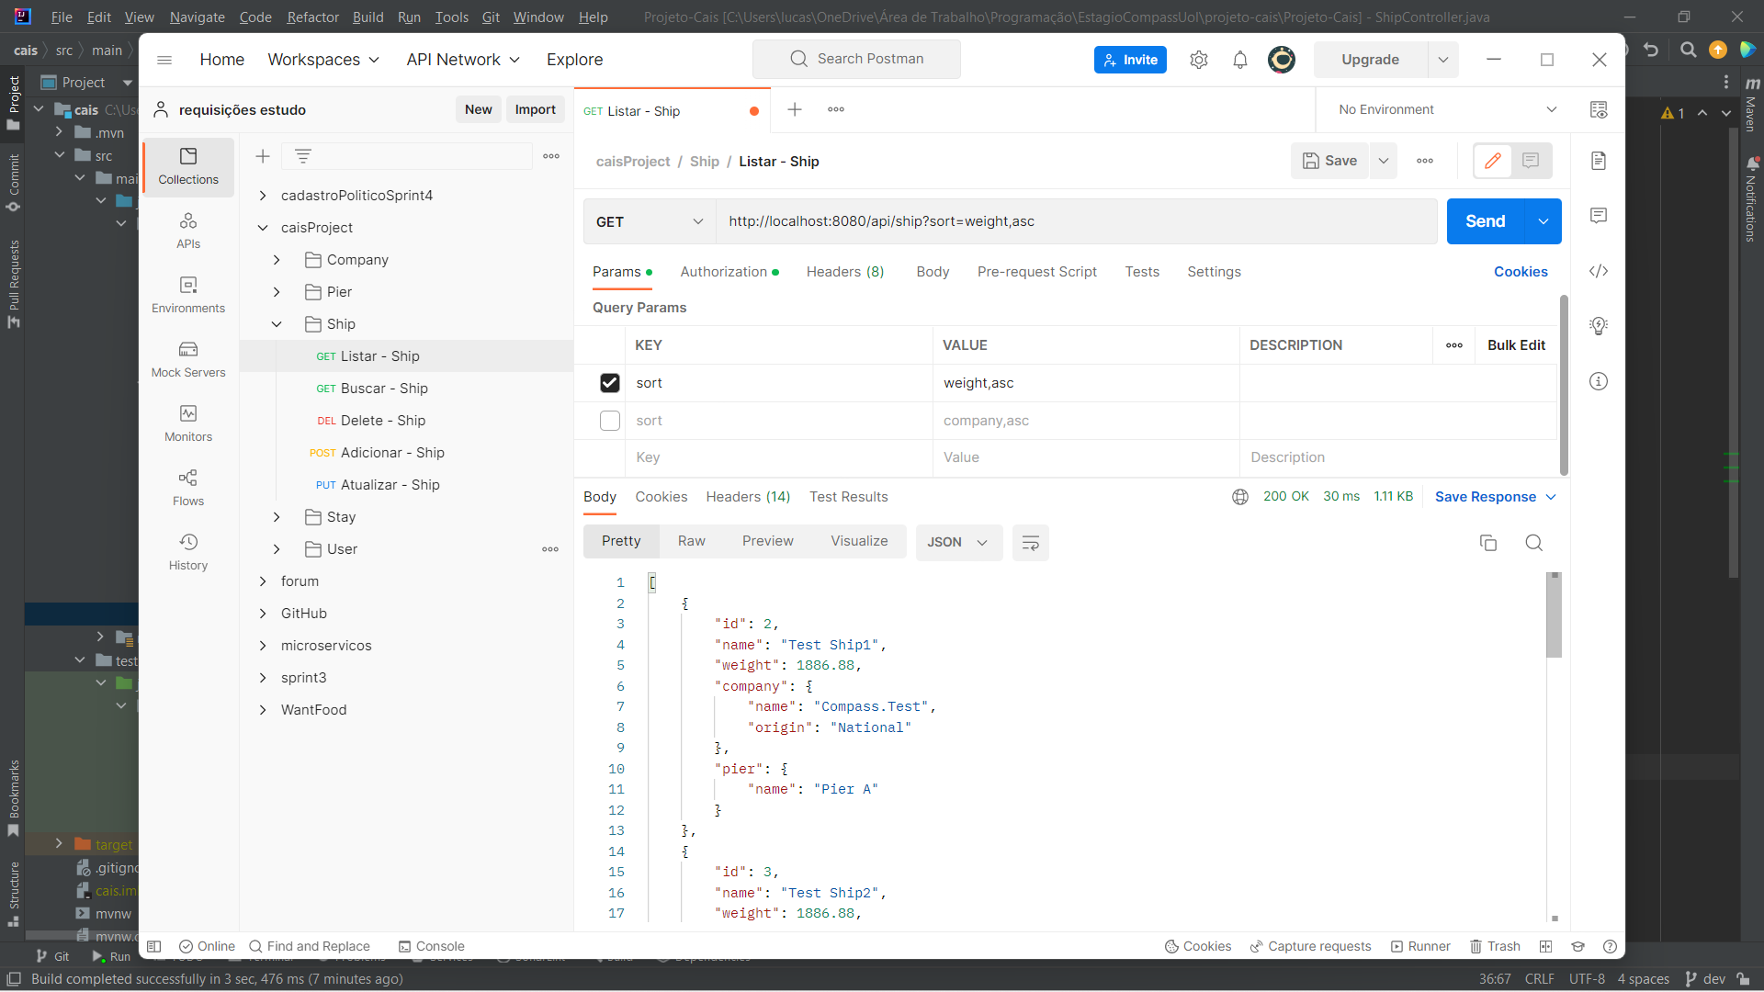1764x992 pixels.
Task: Open the Environments panel in Postman sidebar
Action: click(187, 294)
